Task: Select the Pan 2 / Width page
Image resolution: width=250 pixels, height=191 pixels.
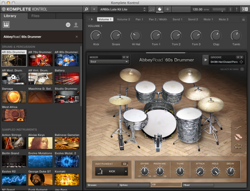Action: tap(158, 19)
